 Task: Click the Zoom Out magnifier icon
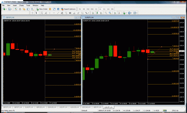[x=110, y=13]
